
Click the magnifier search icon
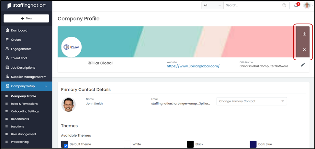(284, 5)
